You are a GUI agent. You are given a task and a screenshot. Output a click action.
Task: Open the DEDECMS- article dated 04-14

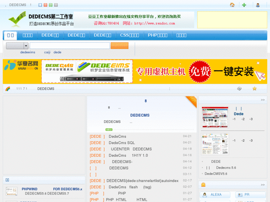(122, 162)
